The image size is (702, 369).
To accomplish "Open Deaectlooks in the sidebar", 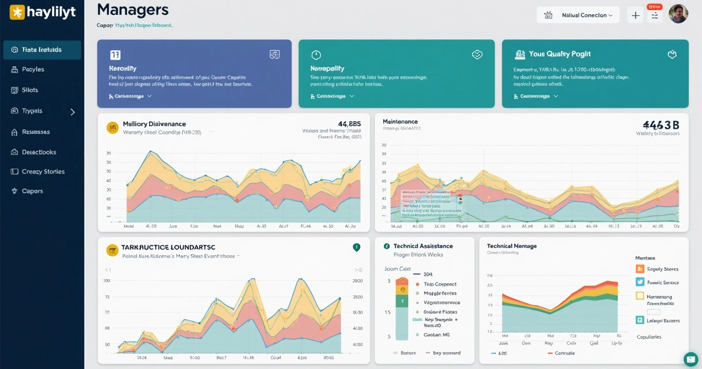I will point(39,152).
